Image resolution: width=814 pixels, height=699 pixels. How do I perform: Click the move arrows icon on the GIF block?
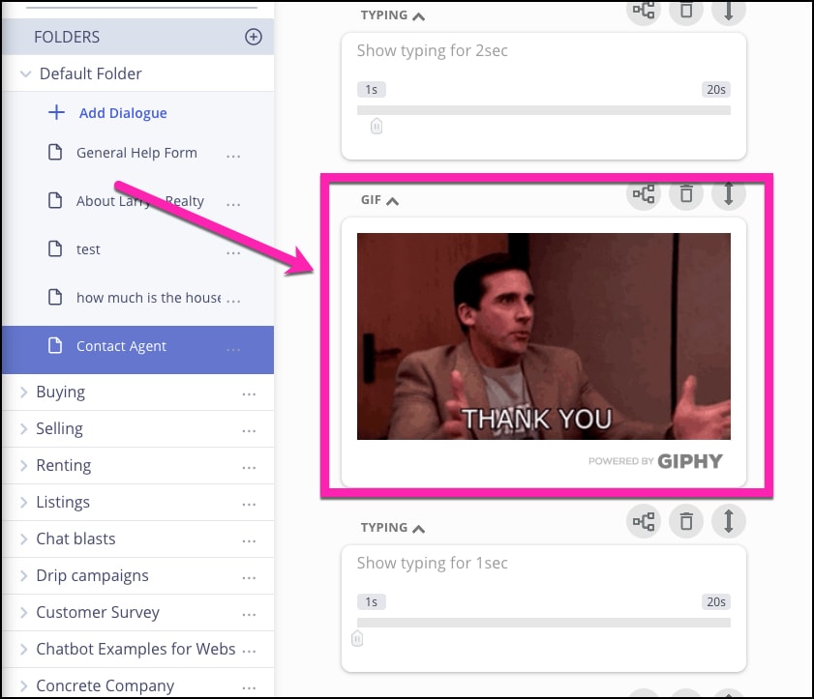pyautogui.click(x=729, y=193)
